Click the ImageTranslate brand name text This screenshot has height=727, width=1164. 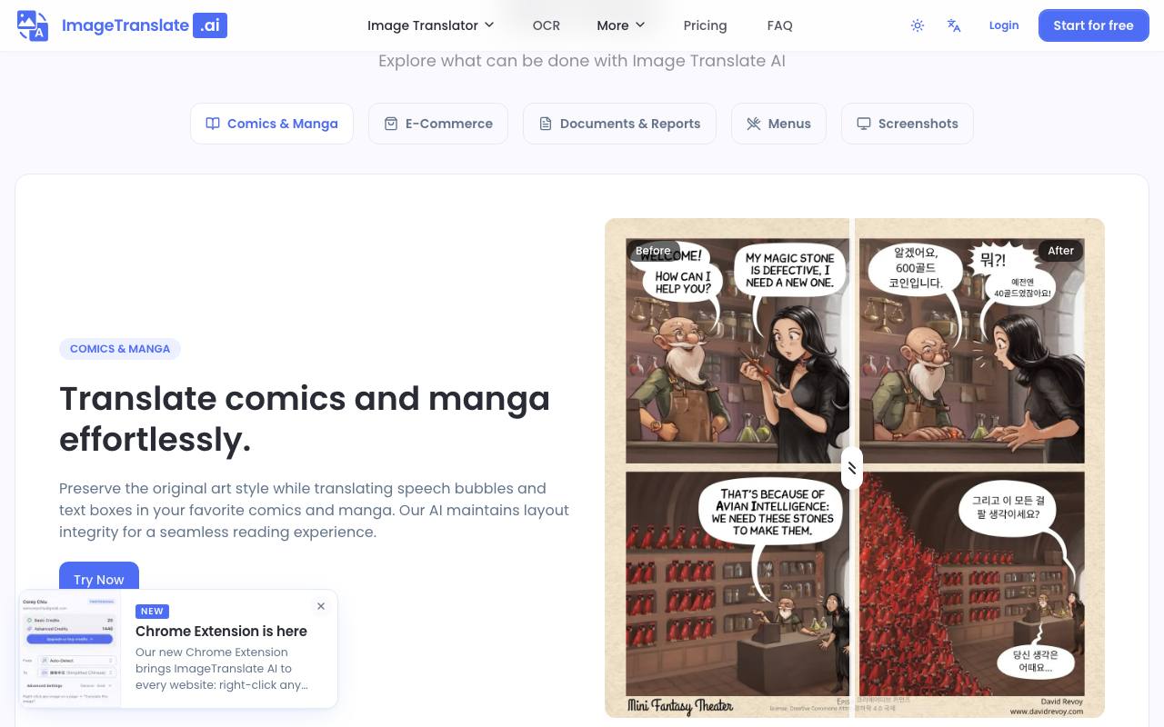click(125, 25)
